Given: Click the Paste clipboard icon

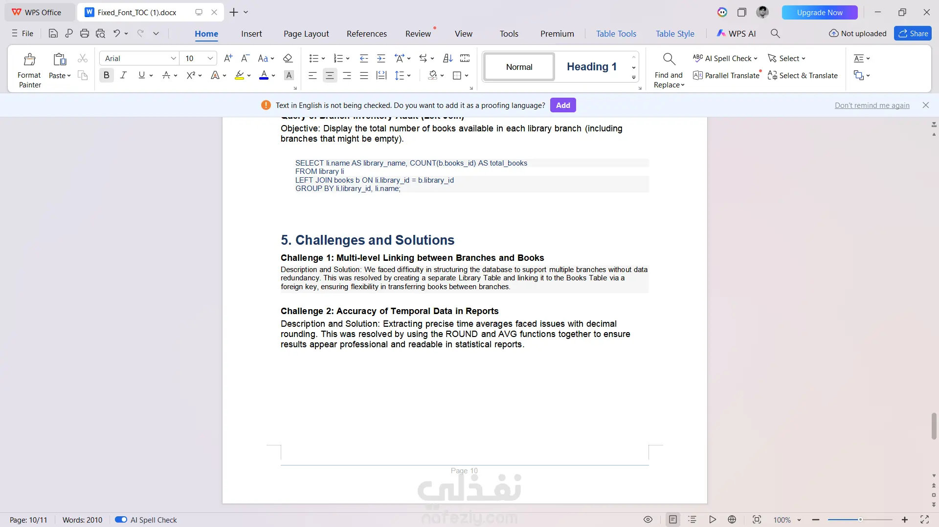Looking at the screenshot, I should tap(60, 59).
